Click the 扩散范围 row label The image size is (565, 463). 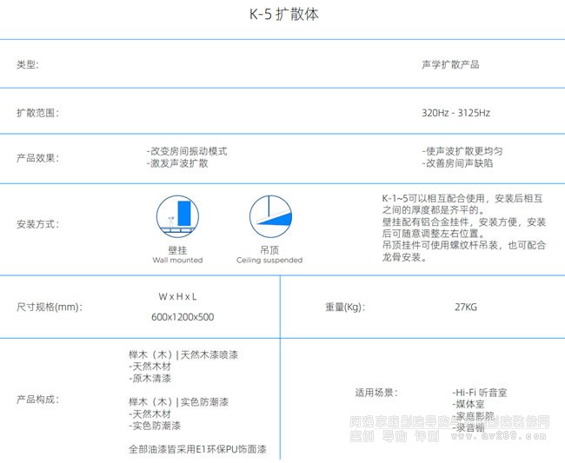tap(37, 113)
